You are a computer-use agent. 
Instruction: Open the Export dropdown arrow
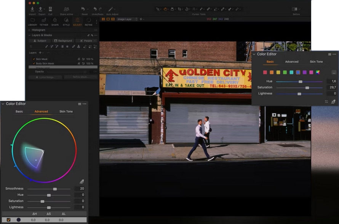pos(44,9)
